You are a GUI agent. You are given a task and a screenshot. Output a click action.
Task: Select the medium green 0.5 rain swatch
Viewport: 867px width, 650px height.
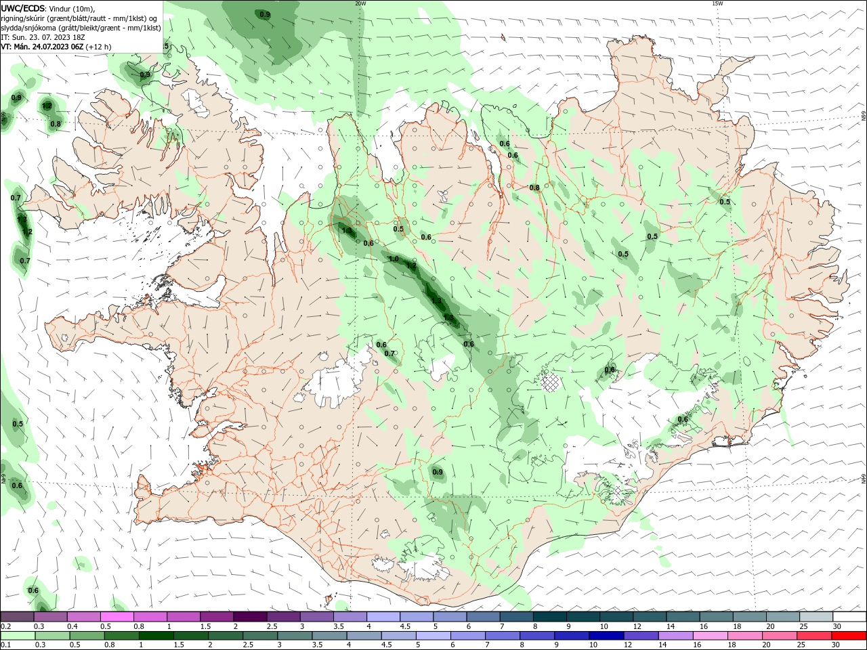point(87,636)
